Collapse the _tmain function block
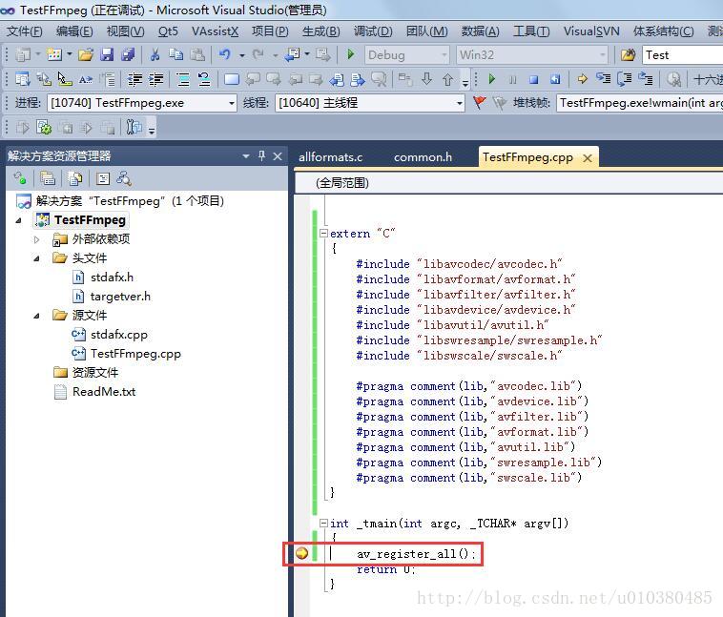This screenshot has height=617, width=723. click(323, 523)
